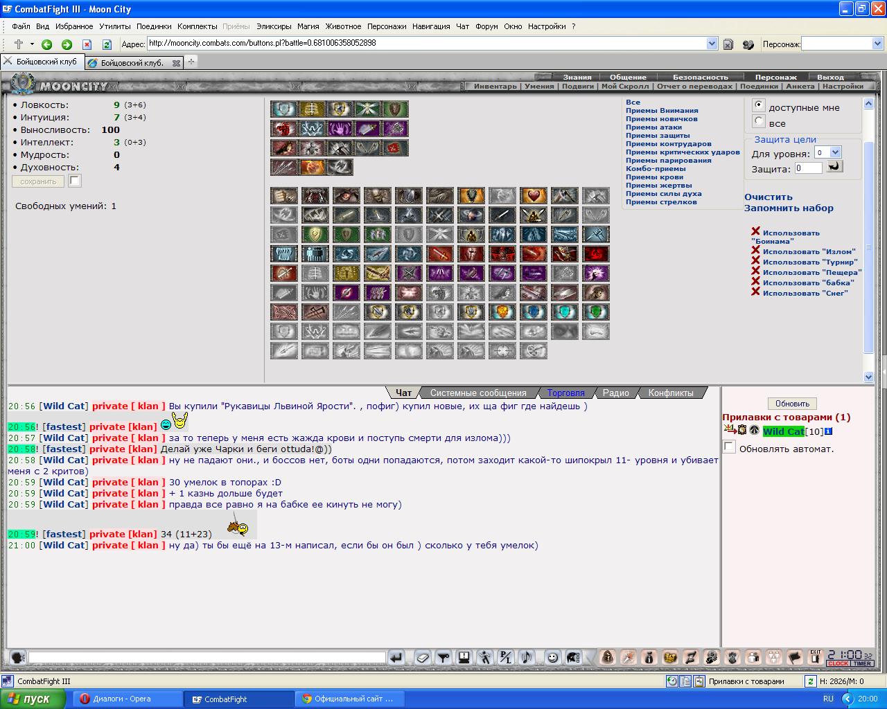Click the 'Защита' value input field
The width and height of the screenshot is (887, 709).
tap(808, 168)
